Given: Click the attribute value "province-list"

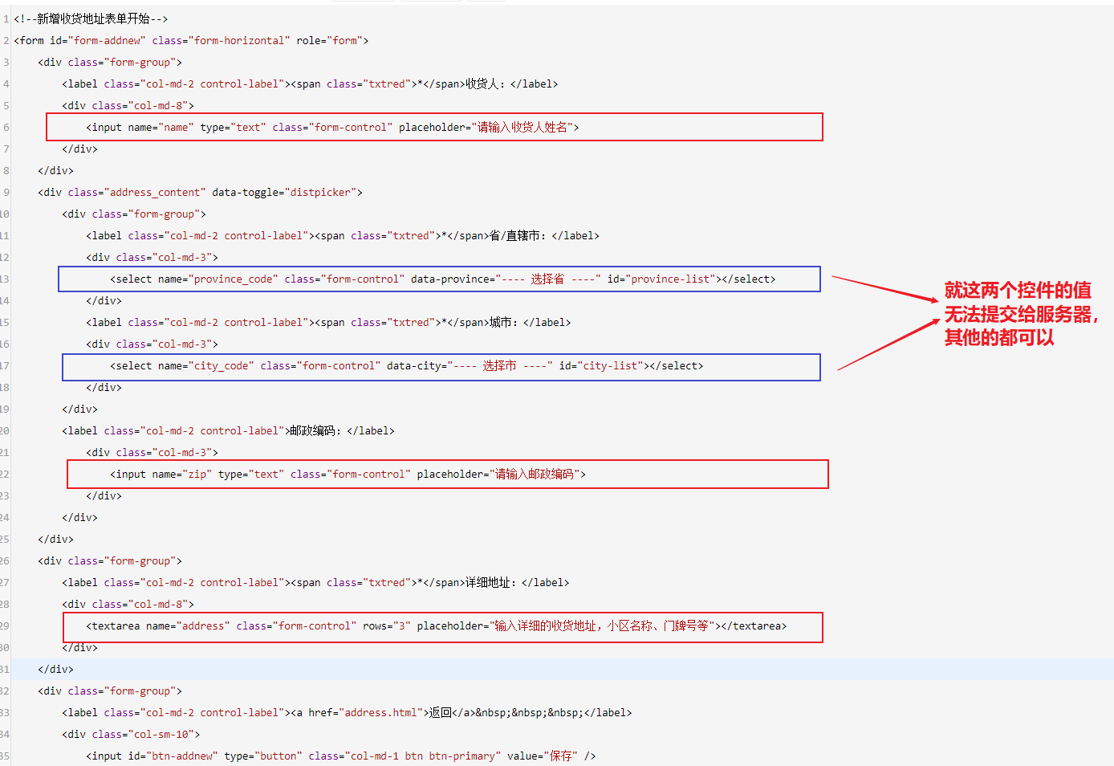Looking at the screenshot, I should pos(670,279).
